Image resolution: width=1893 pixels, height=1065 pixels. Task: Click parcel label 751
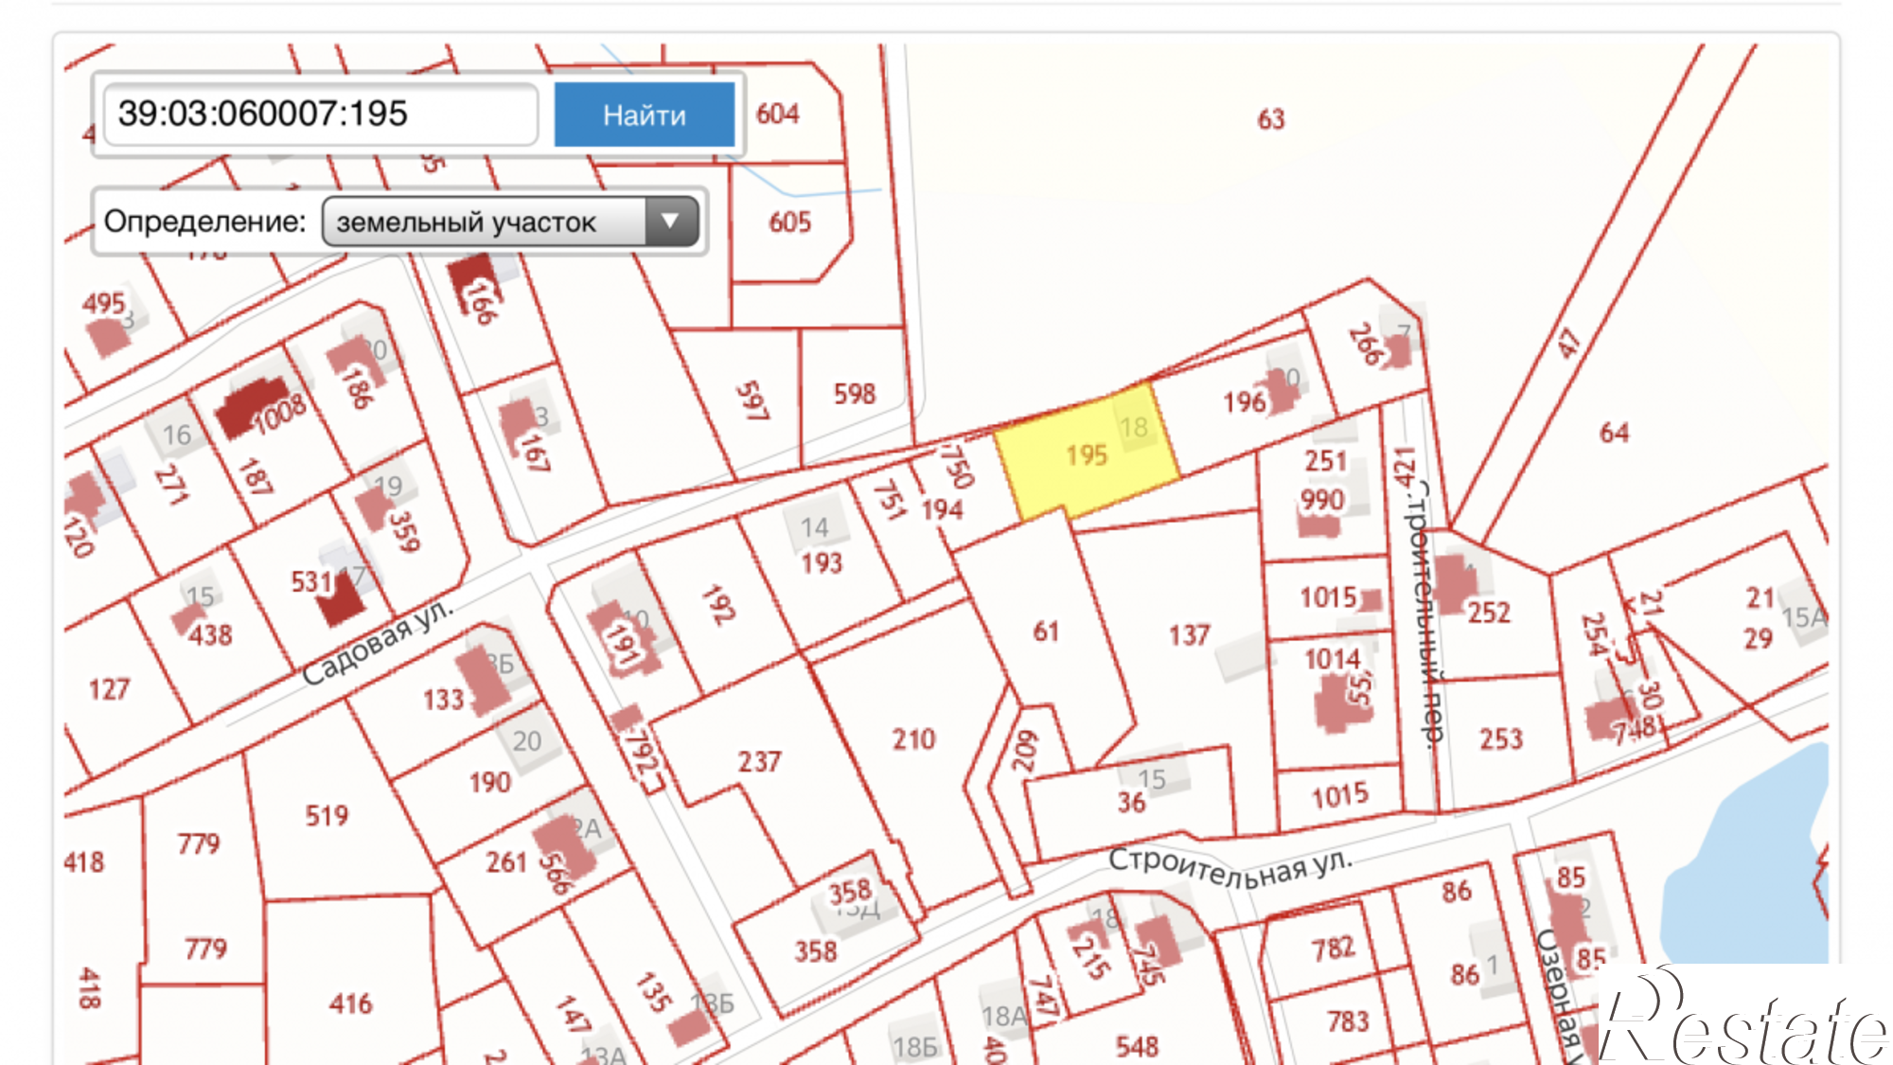click(889, 500)
